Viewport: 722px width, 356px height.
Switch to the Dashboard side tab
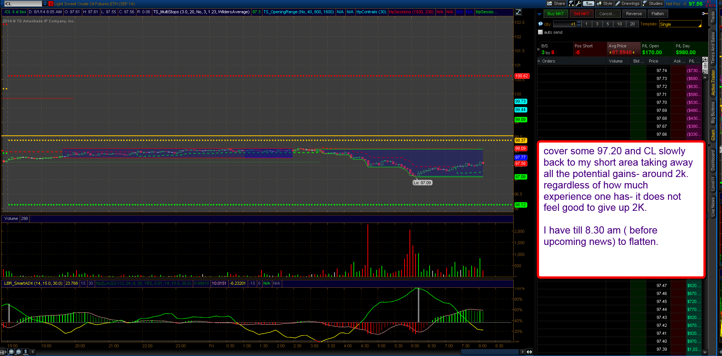click(x=713, y=160)
